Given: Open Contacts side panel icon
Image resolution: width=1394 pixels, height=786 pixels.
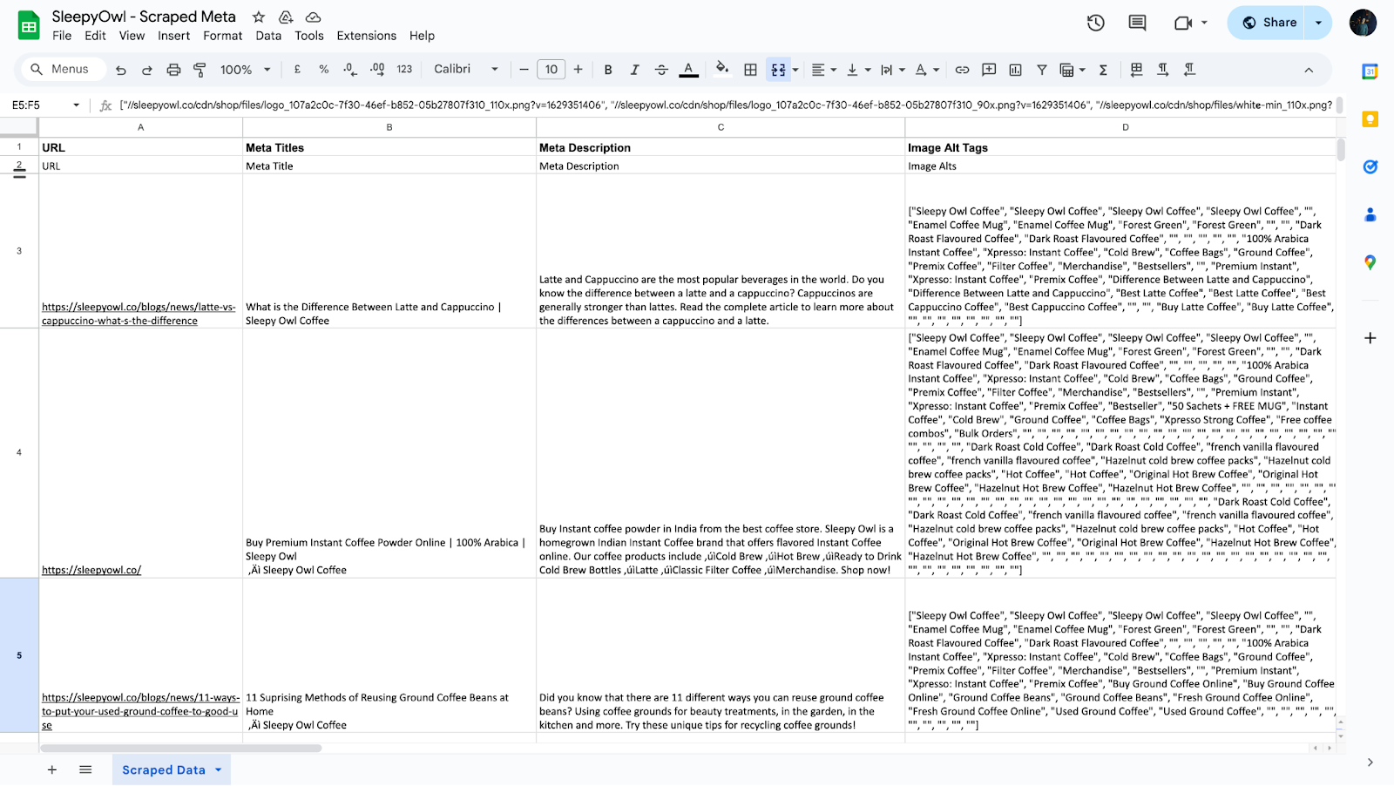Looking at the screenshot, I should [1370, 214].
